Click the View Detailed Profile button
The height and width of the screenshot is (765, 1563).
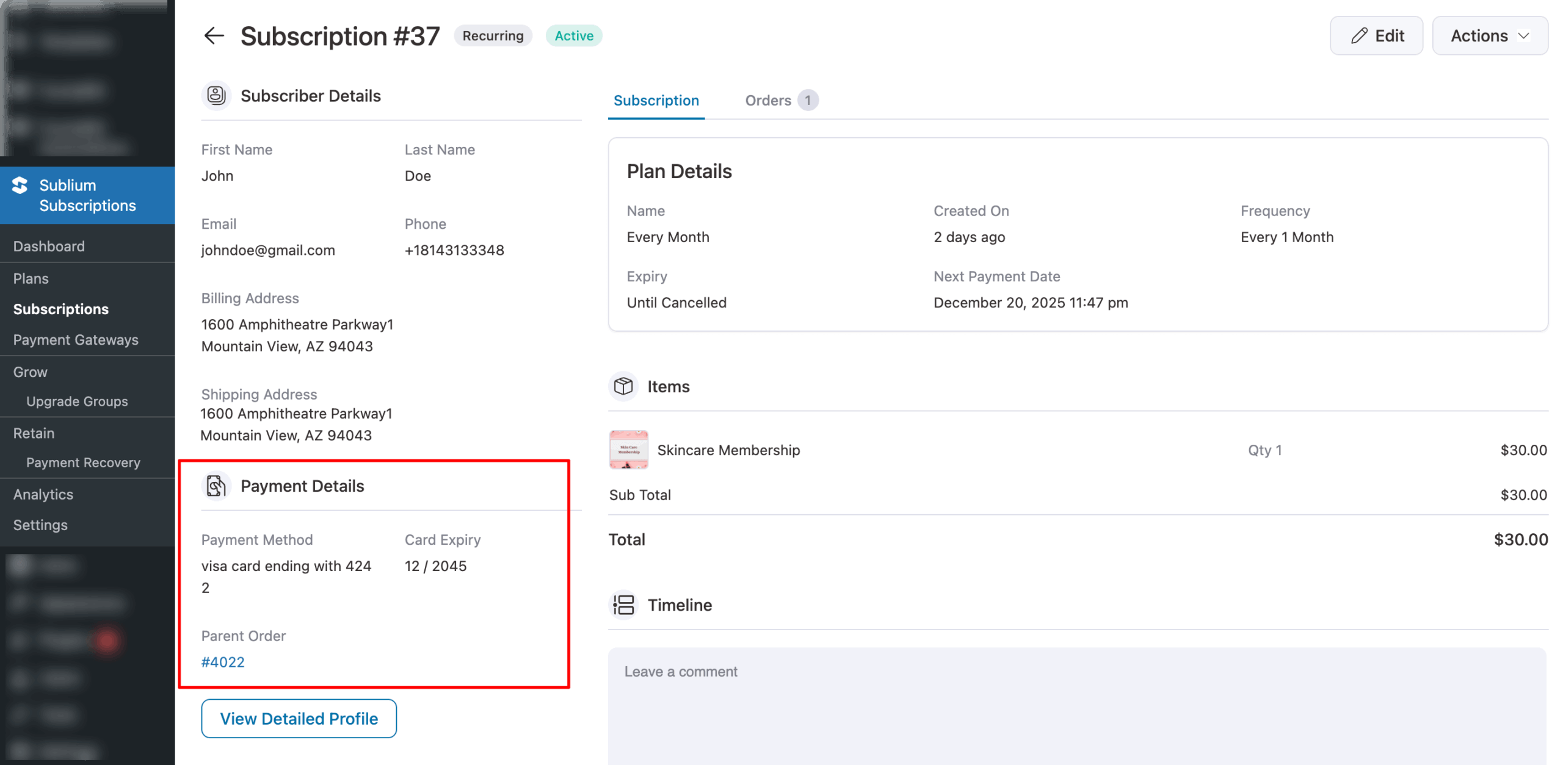(x=299, y=718)
